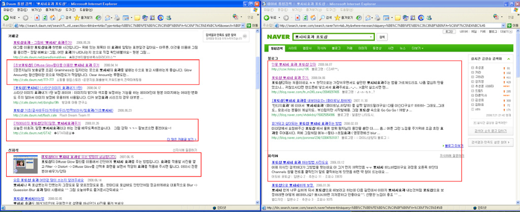Click the magnifier 검색 toolbar button in Naver window

(326, 18)
